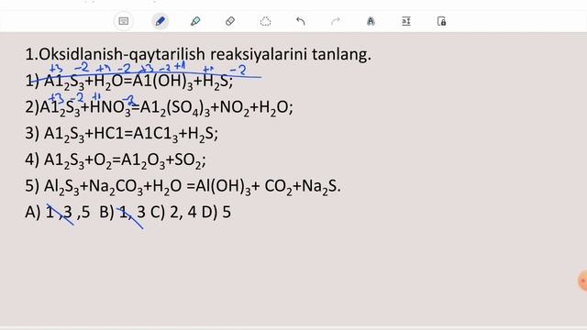Image resolution: width=587 pixels, height=330 pixels.
Task: Select the eraser tool
Action: 230,21
